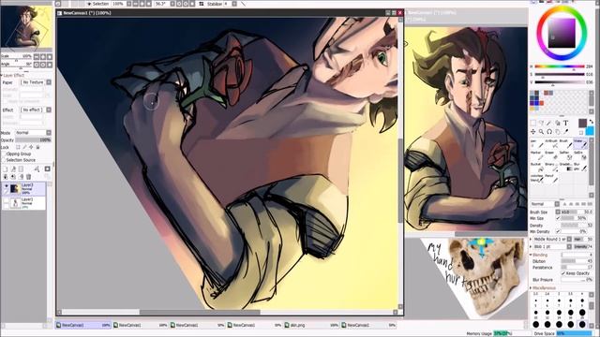
Task: Choose the Blur tool
Action: pyautogui.click(x=580, y=167)
